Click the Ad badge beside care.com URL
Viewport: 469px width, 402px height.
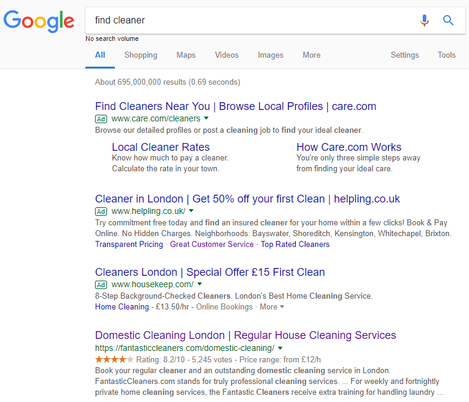101,119
